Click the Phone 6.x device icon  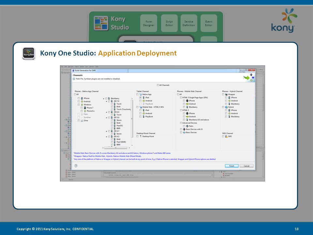click(x=85, y=111)
